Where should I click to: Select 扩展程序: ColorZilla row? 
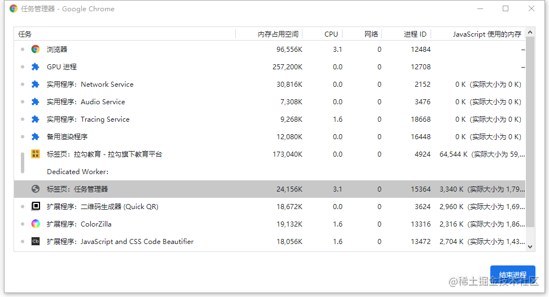click(x=270, y=224)
